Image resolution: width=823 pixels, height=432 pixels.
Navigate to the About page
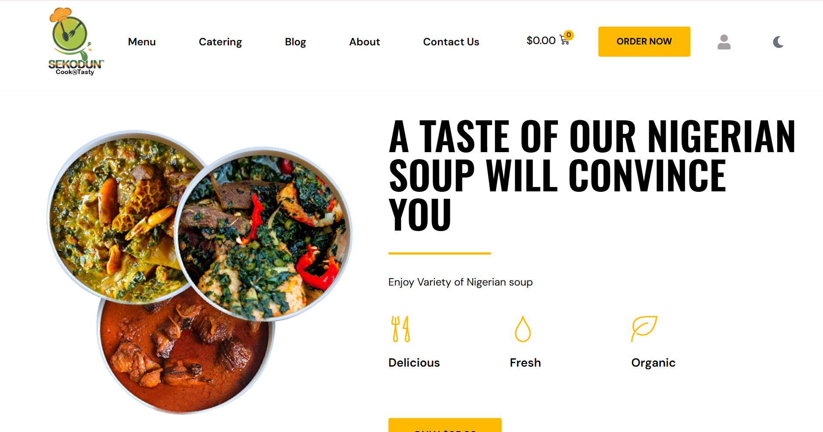tap(365, 42)
